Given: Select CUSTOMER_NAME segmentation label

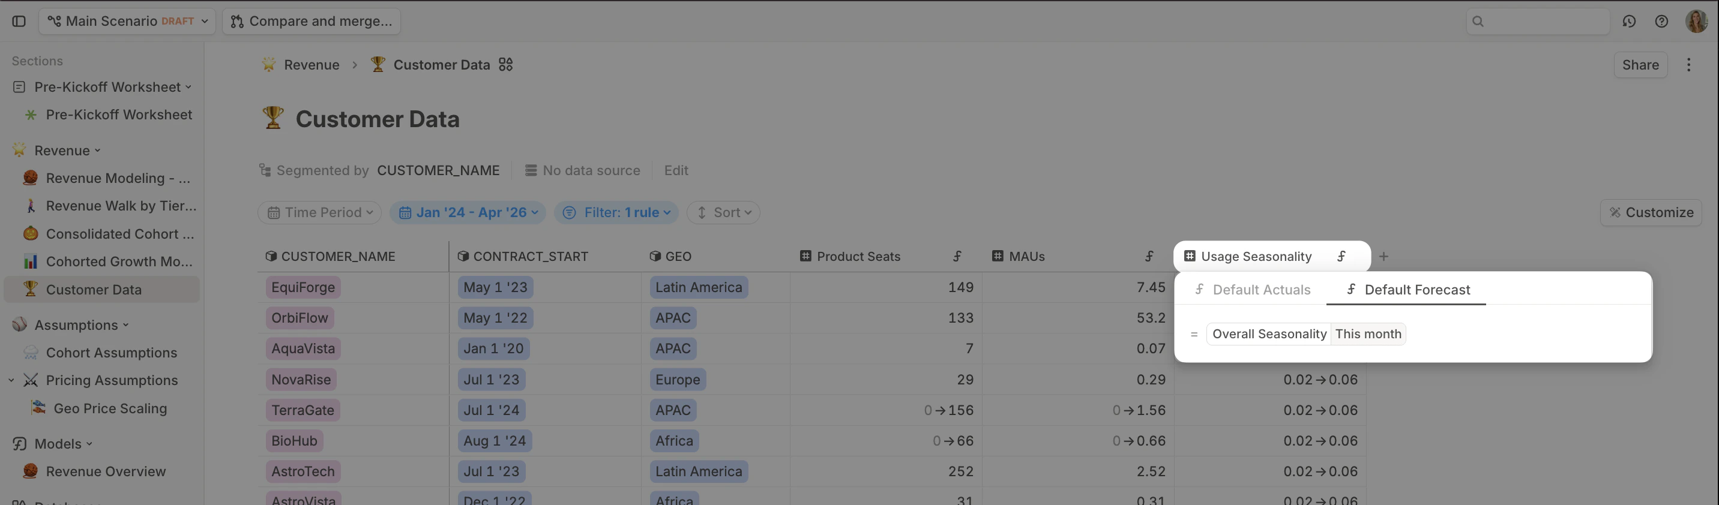Looking at the screenshot, I should coord(438,170).
